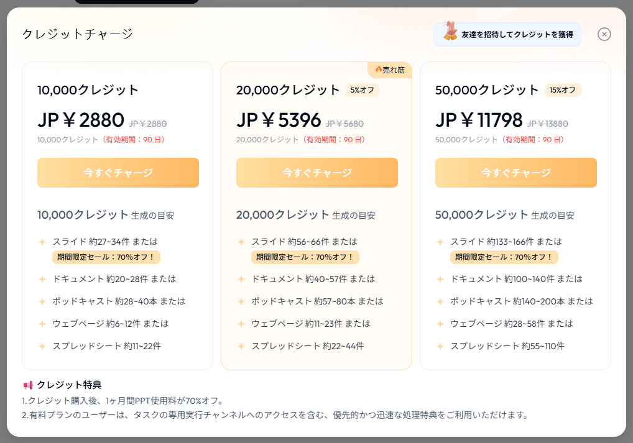The image size is (633, 443).
Task: Click sparkle icon next to ドキュメント 約20~28件
Action: pos(42,279)
